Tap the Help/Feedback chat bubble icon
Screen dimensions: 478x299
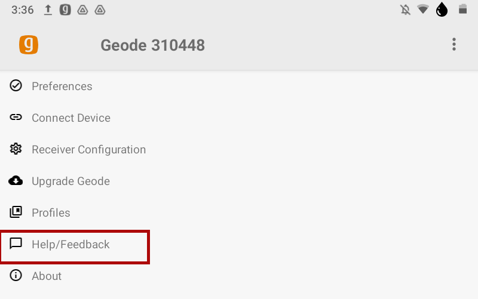tap(16, 244)
